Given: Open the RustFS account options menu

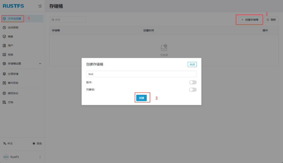Looking at the screenshot, I should (x=40, y=157).
